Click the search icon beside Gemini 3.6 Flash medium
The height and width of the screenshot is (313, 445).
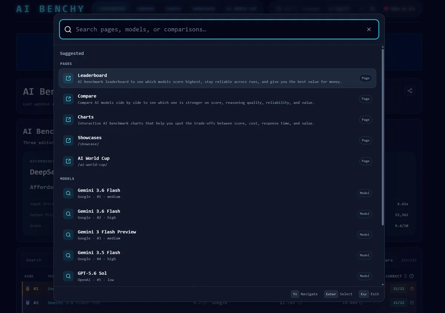pyautogui.click(x=68, y=193)
